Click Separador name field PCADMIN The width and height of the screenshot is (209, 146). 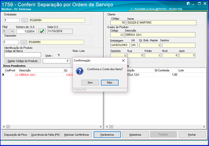(x=57, y=42)
